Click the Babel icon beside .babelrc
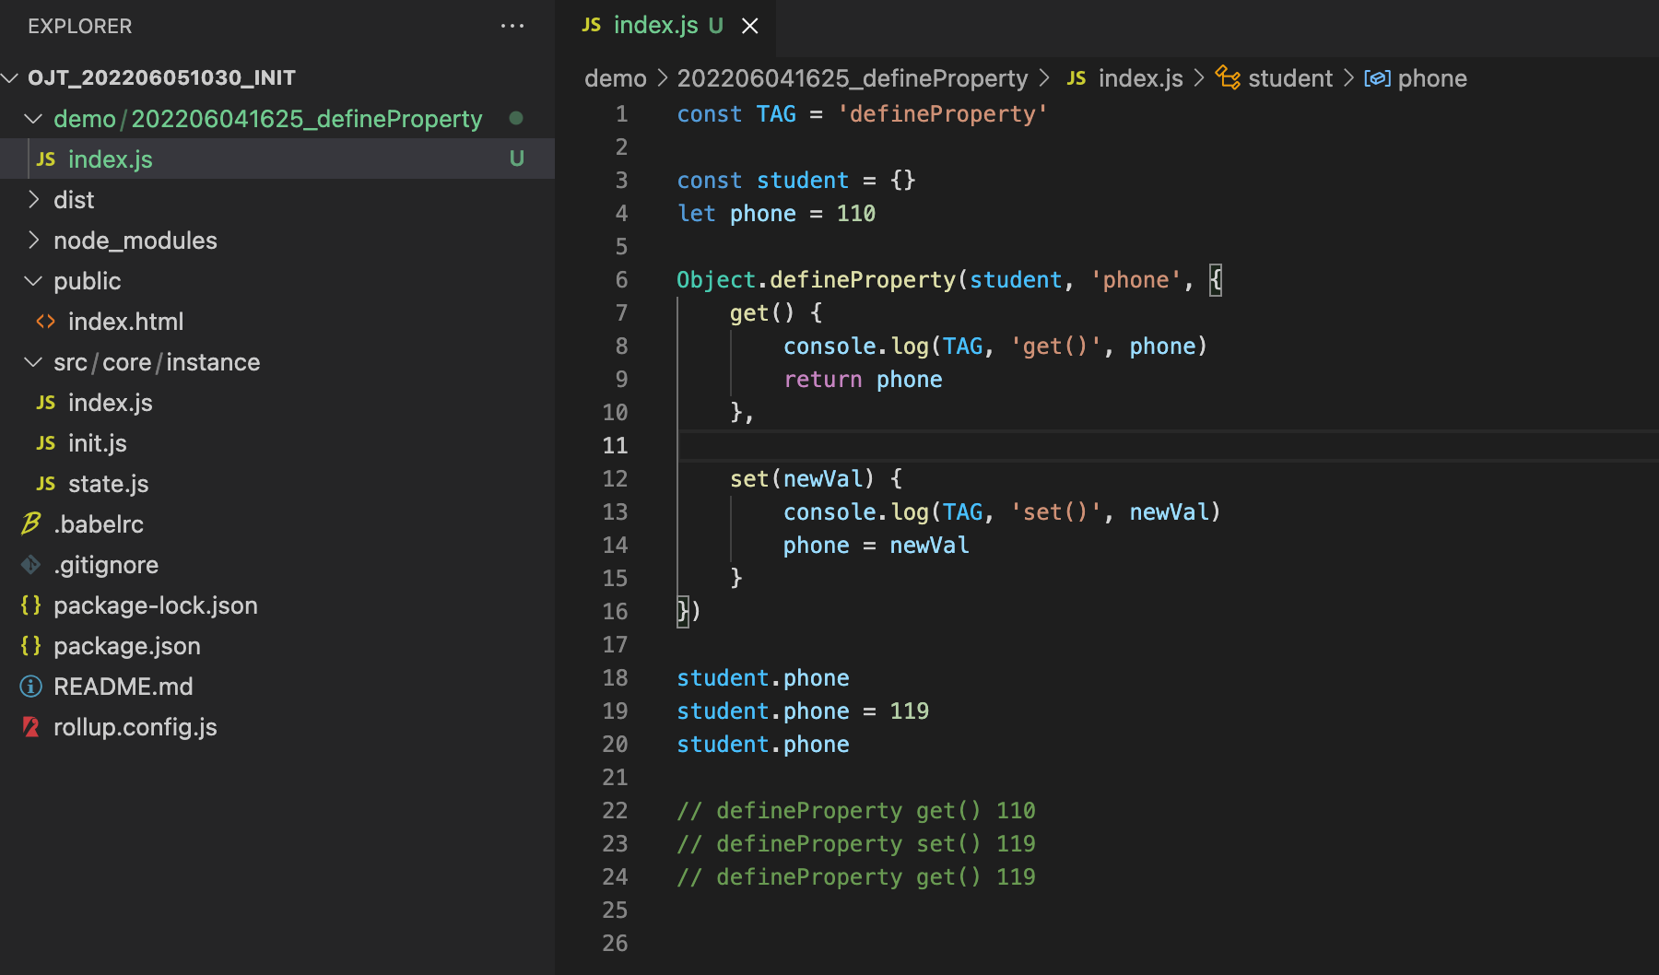This screenshot has height=975, width=1659. [30, 523]
